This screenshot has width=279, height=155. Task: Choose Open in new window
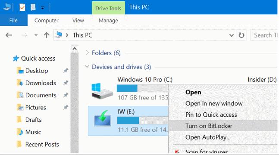(214, 103)
